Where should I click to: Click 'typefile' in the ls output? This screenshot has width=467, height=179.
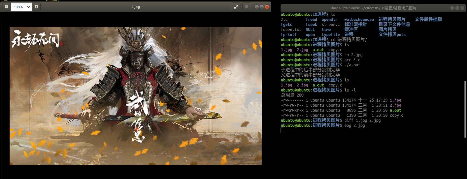point(331,35)
